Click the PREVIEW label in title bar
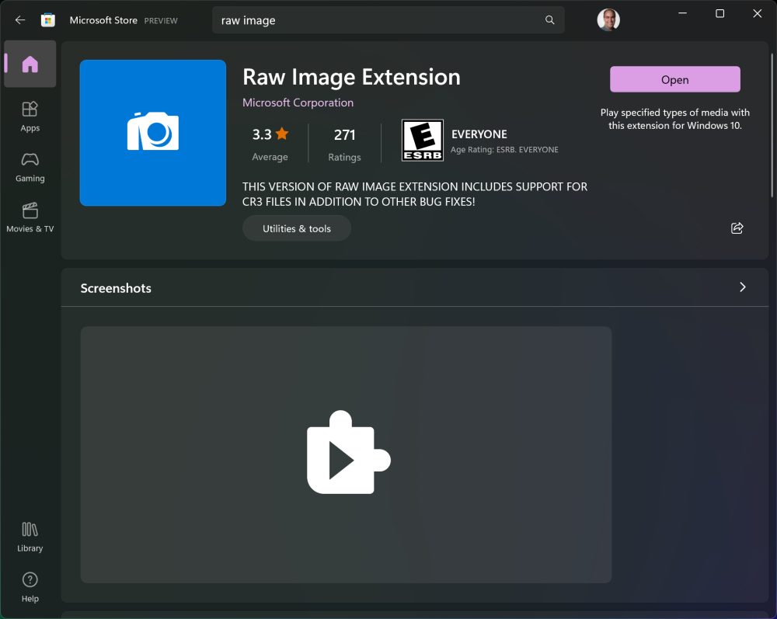This screenshot has height=619, width=777. click(161, 21)
